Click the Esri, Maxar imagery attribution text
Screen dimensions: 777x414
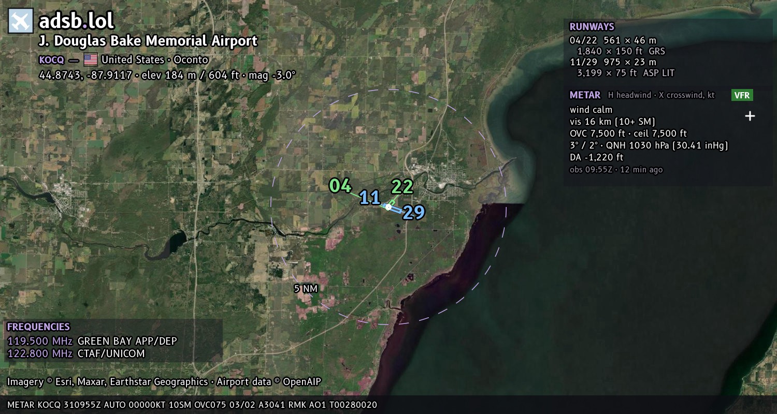click(x=164, y=382)
